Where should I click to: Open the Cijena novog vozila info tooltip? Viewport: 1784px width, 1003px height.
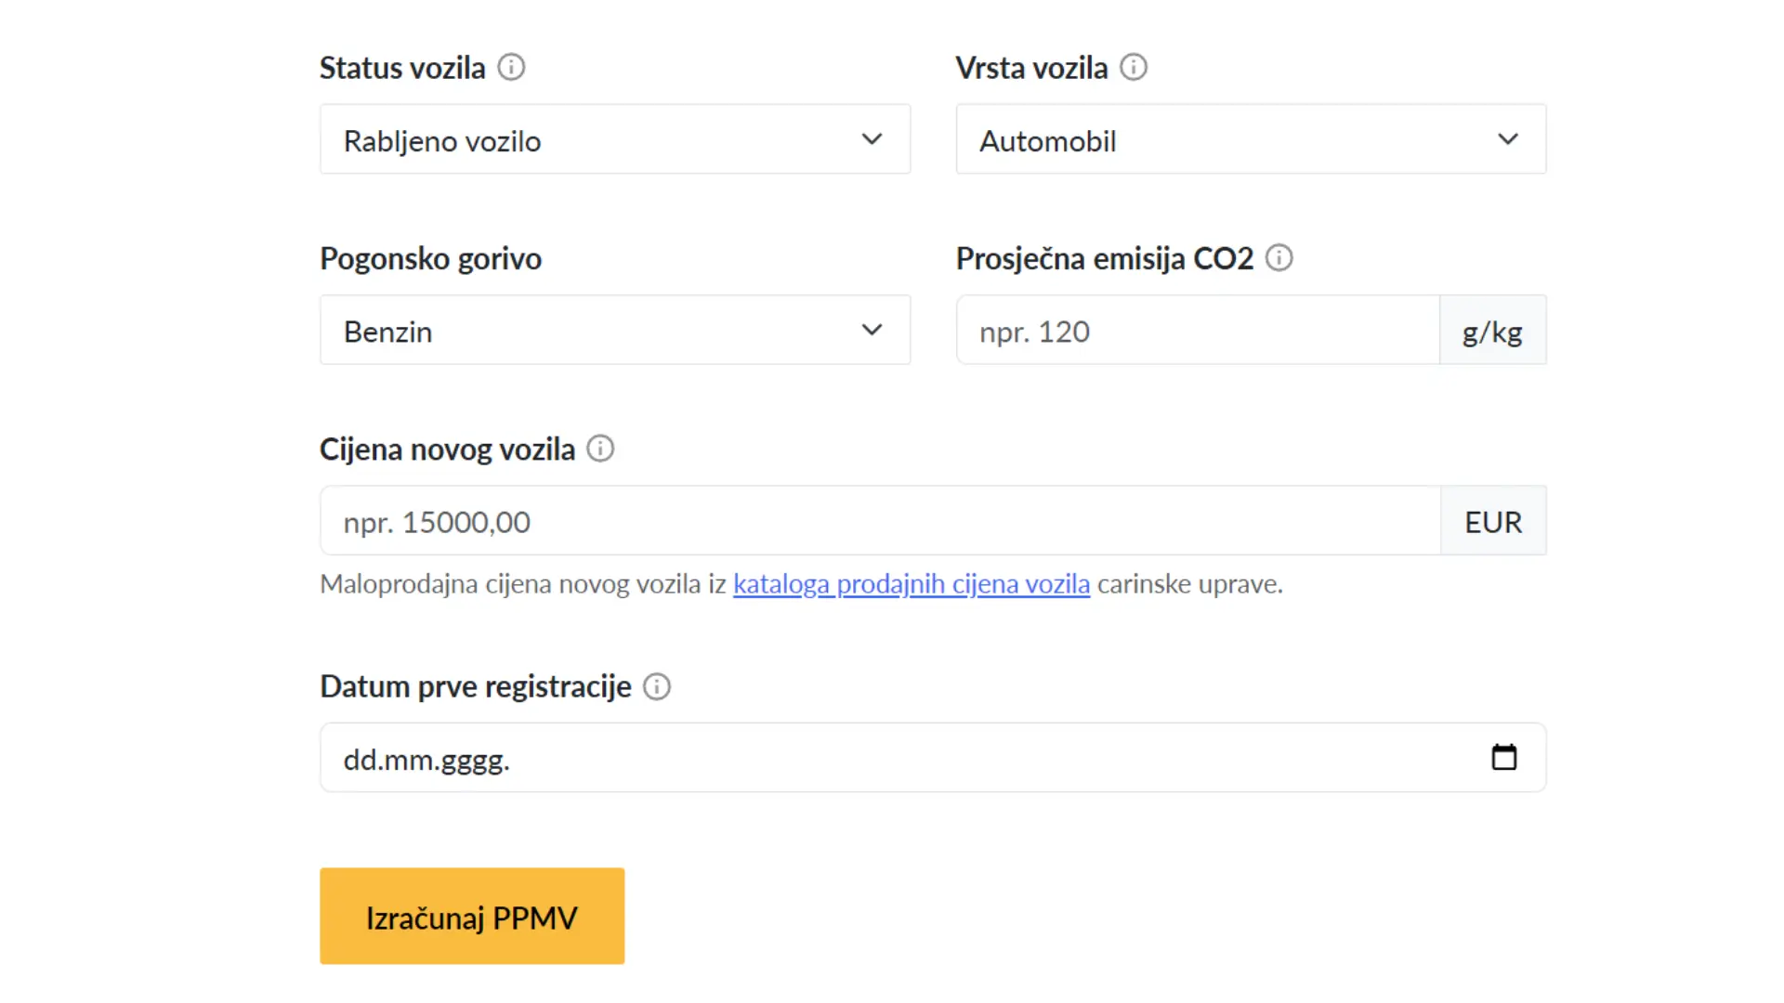(600, 449)
